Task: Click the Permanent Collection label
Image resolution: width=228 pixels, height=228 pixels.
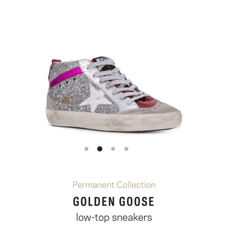Action: tap(114, 185)
